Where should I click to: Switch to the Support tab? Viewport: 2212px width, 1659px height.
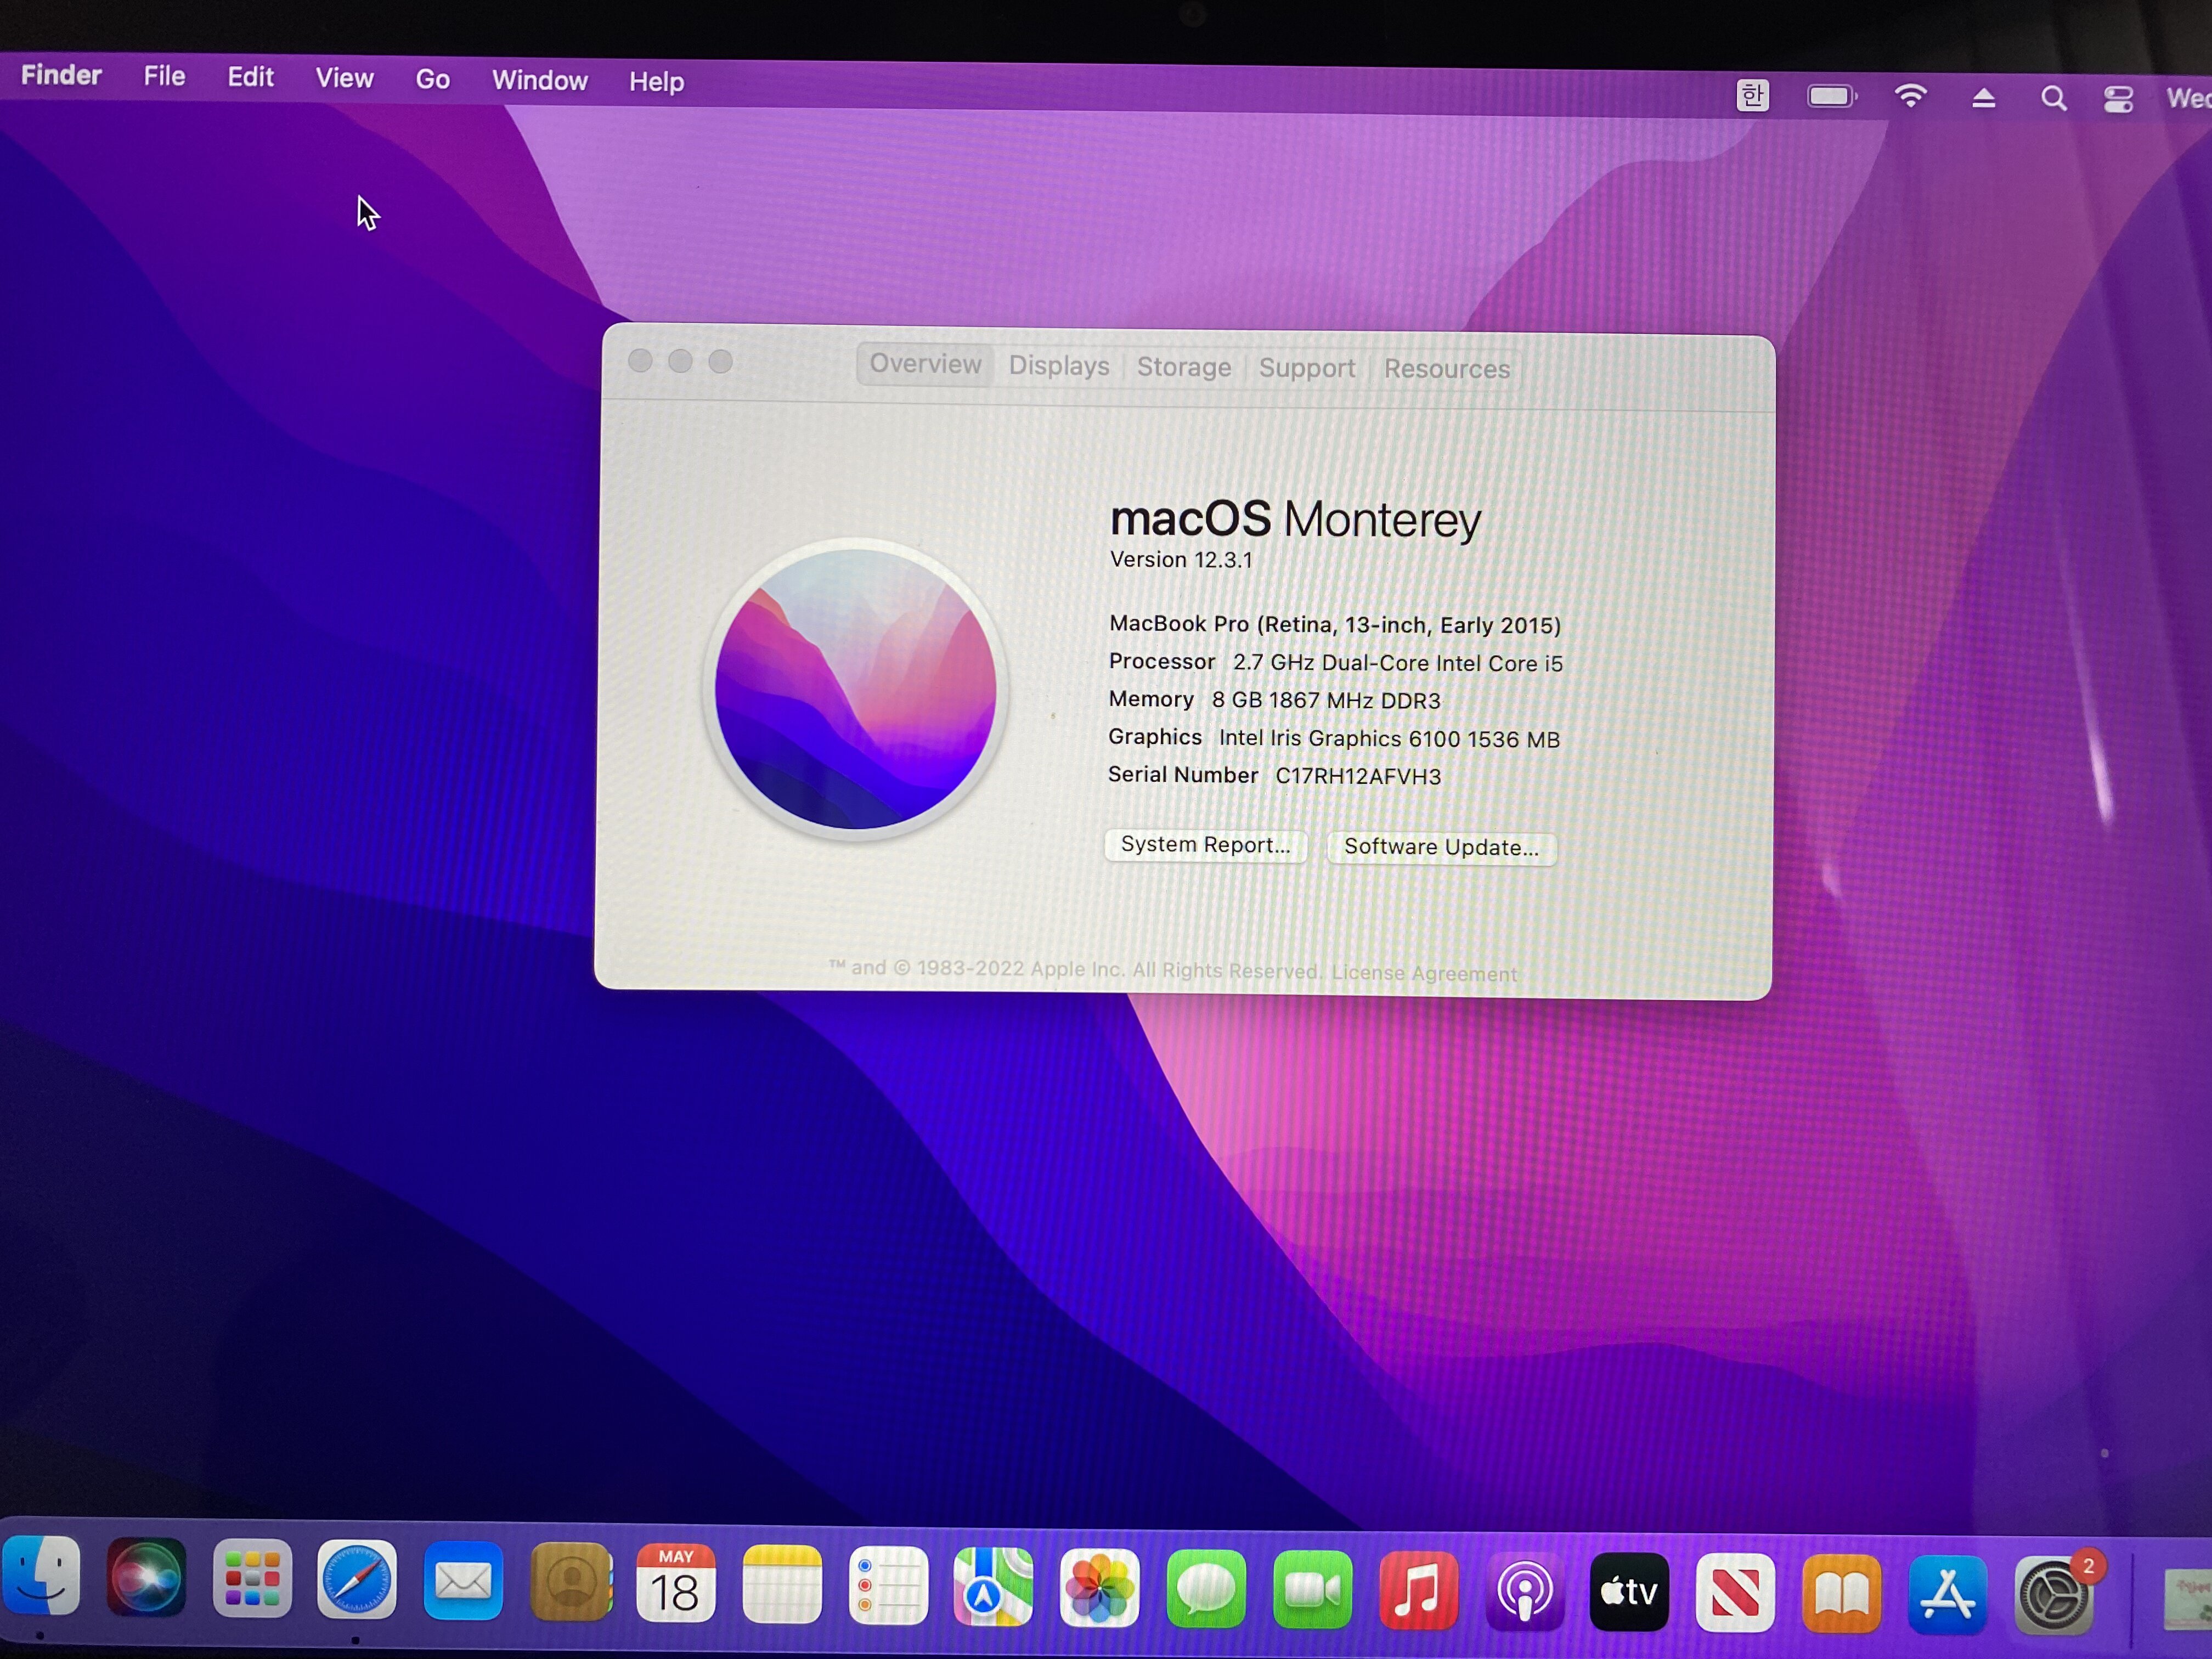click(1307, 368)
